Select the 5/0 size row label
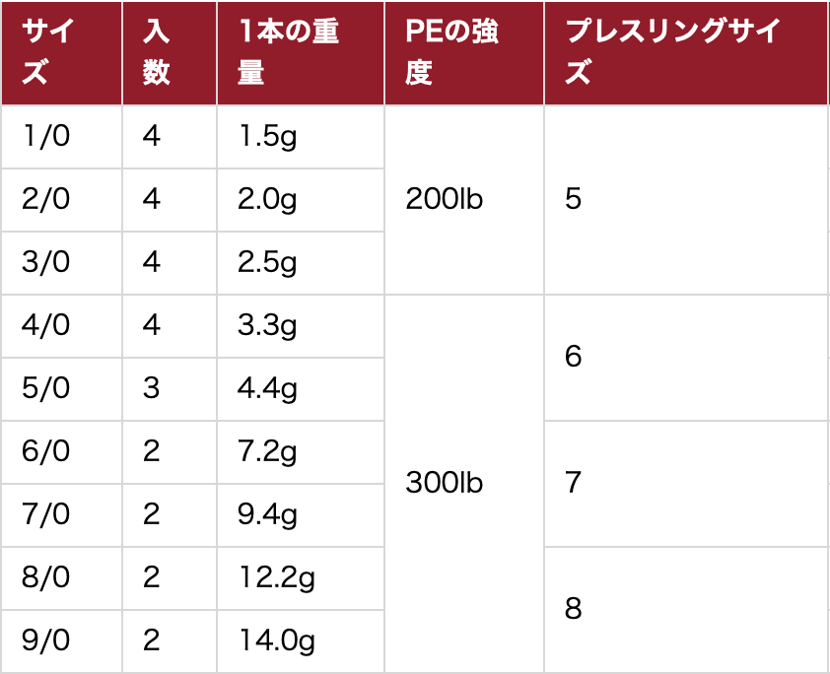Screen dimensions: 830x674 [x=46, y=388]
